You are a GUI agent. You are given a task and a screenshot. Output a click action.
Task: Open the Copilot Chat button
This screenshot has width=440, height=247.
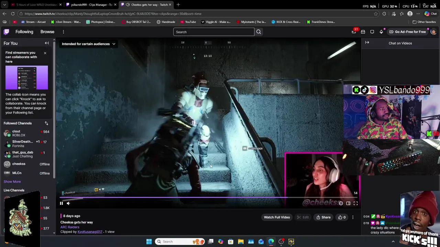pyautogui.click(x=430, y=14)
